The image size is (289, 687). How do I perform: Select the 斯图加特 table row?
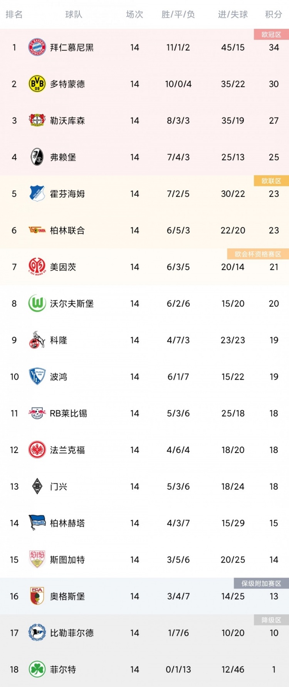coord(144,559)
